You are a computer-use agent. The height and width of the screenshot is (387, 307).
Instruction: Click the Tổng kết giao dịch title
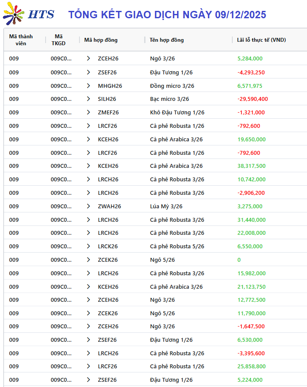[x=167, y=15]
